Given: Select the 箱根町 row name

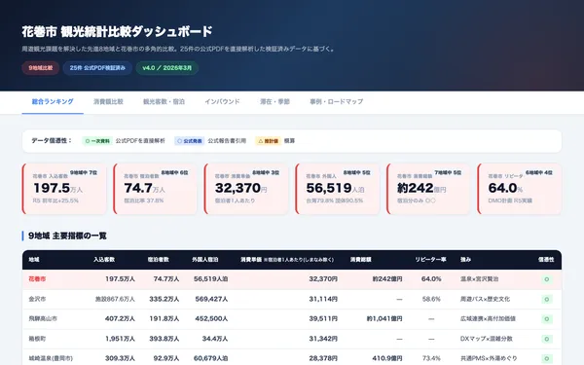Looking at the screenshot, I should coord(37,339).
